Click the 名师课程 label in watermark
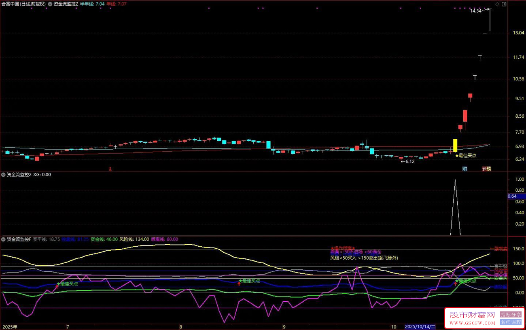The width and height of the screenshot is (526, 330). 511,322
